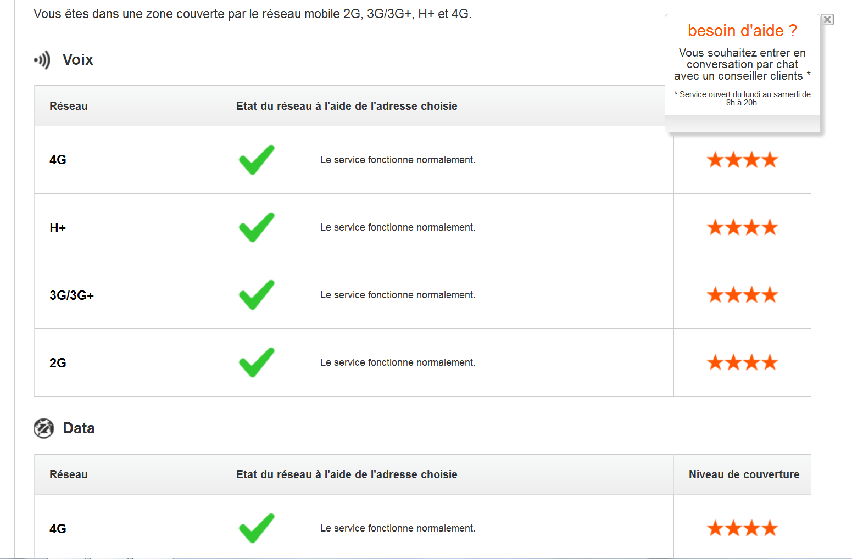Click the green checkmark in the Data 4G row

coord(257,528)
